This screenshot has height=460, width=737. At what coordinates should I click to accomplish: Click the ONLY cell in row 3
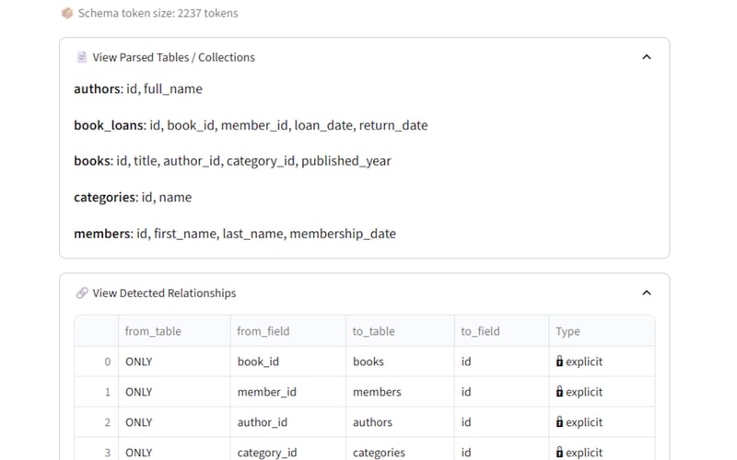point(174,449)
